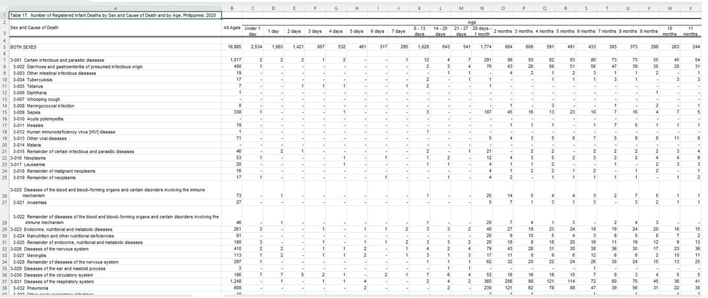The height and width of the screenshot is (298, 708).
Task: Select the '3-005 Tetanus' label
Action: (29, 86)
